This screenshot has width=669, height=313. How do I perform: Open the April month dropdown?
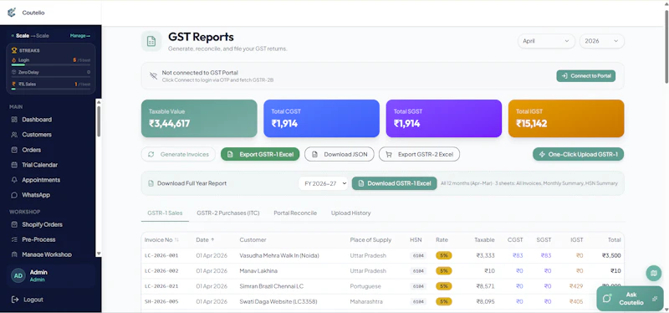coord(546,41)
